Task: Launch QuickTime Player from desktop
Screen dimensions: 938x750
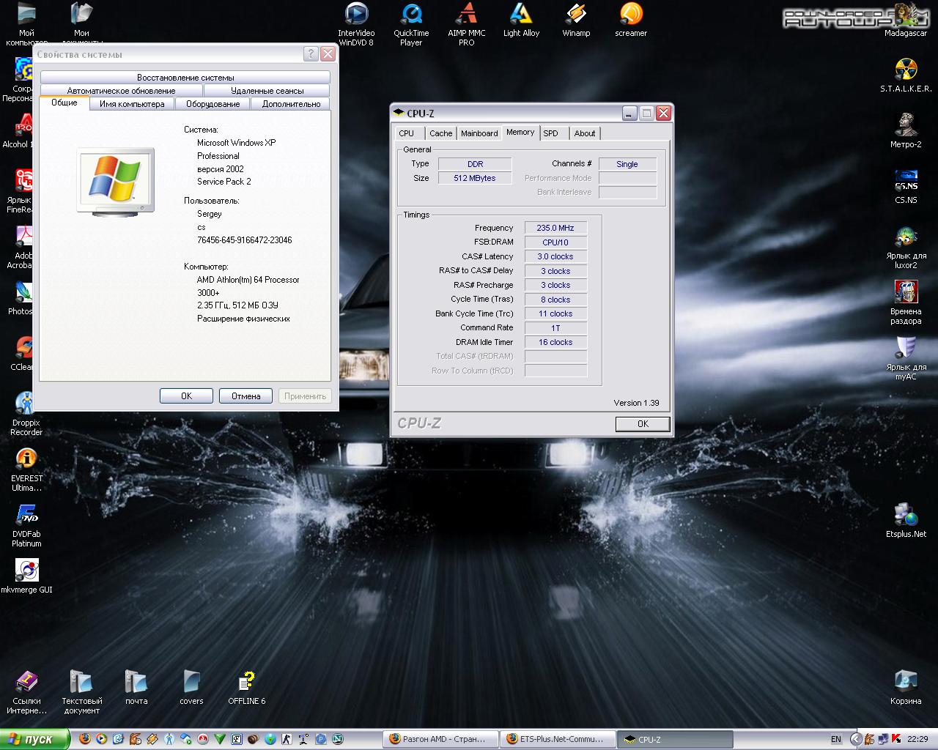Action: click(x=411, y=15)
